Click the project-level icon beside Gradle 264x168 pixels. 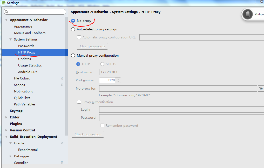click(x=62, y=143)
